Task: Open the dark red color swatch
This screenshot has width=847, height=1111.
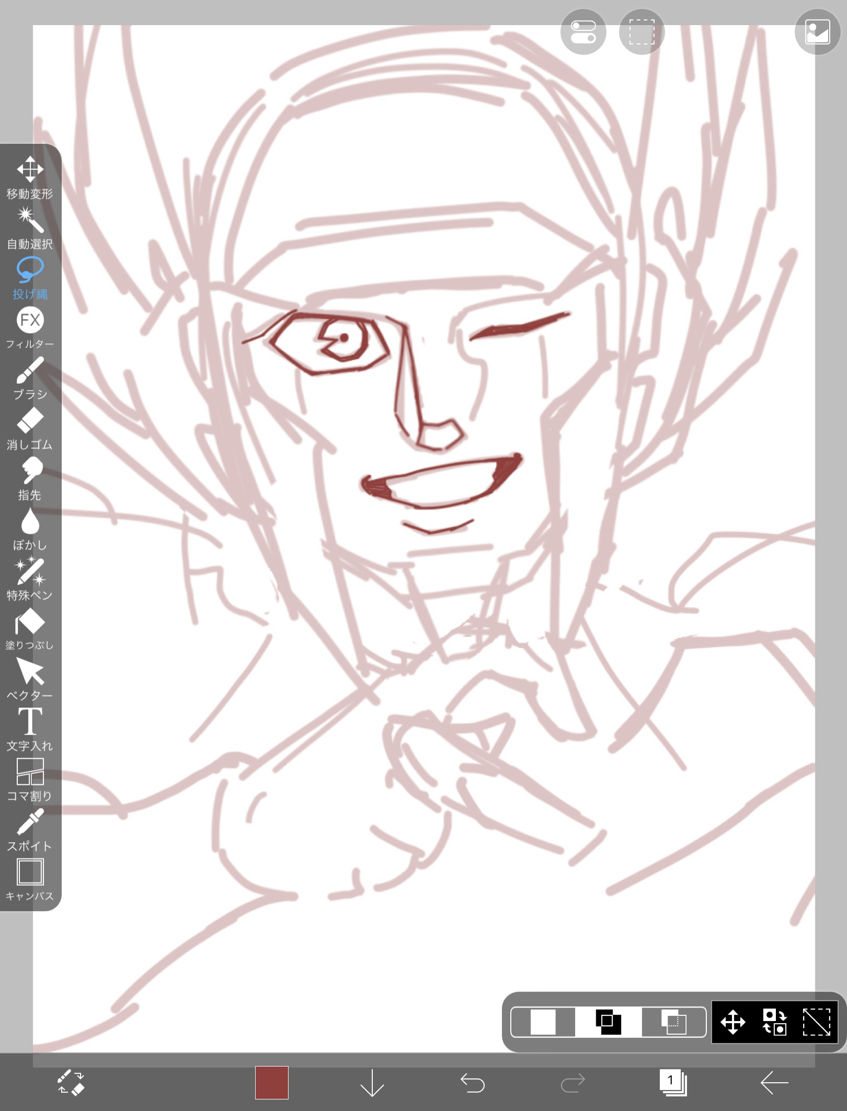Action: tap(272, 1082)
